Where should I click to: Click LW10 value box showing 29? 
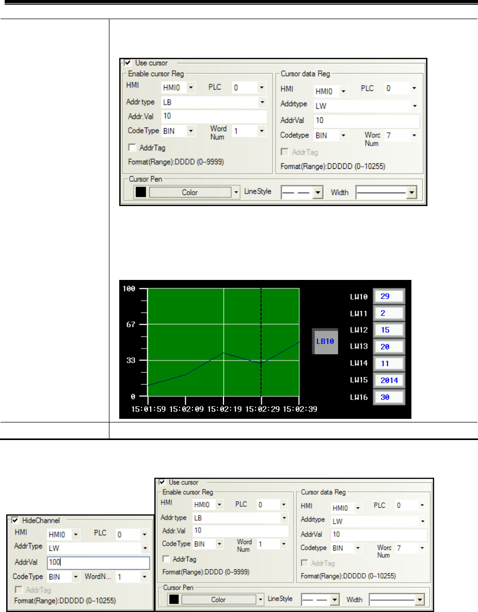(389, 296)
